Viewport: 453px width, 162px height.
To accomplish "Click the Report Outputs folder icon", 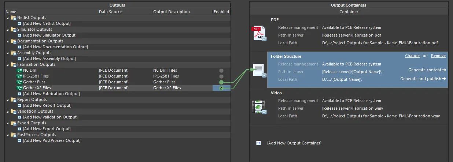I will [x=14, y=99].
